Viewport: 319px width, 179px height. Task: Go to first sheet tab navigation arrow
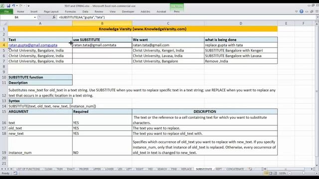[x=2, y=169]
